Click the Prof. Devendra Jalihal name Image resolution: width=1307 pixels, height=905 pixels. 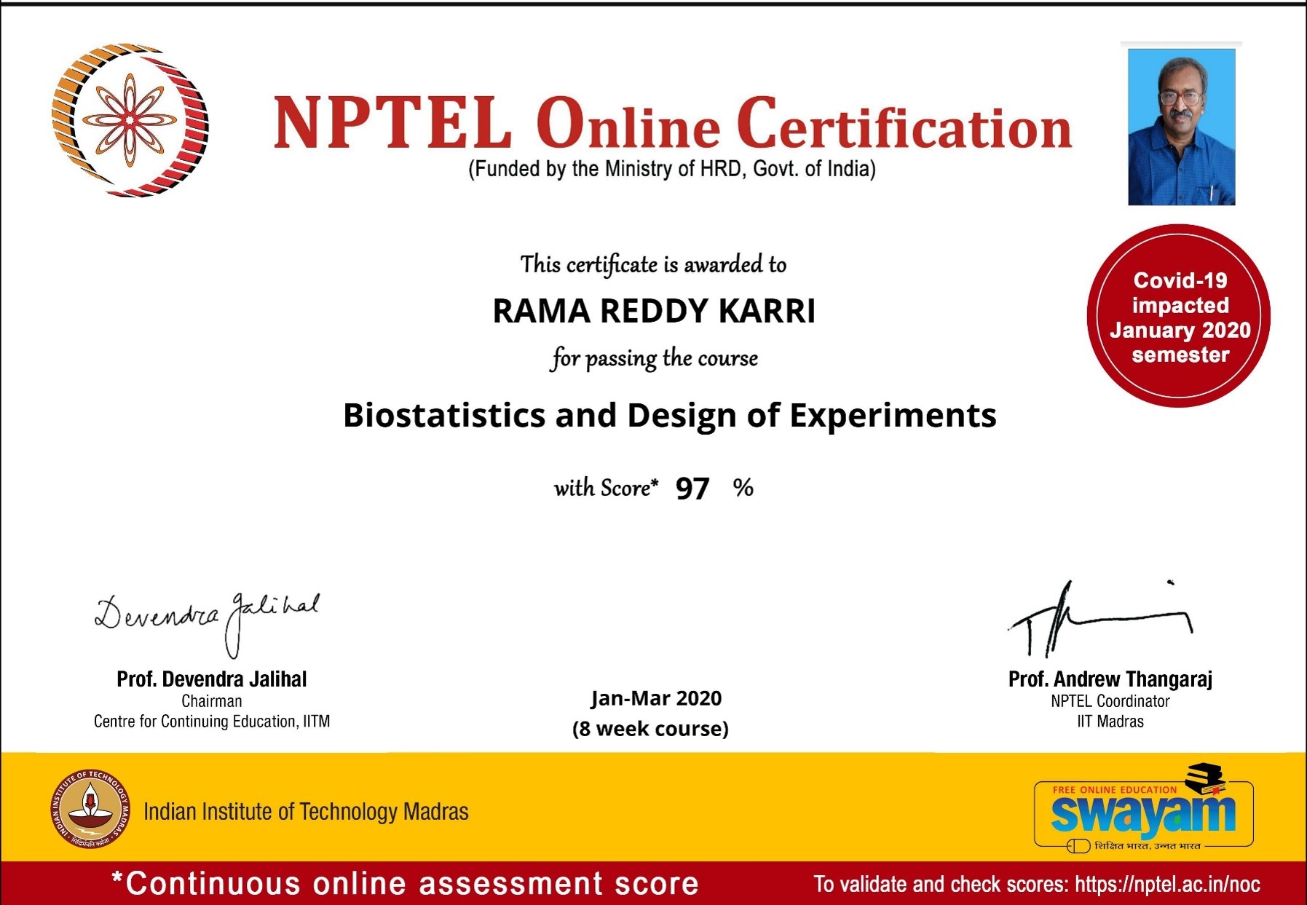pos(212,679)
